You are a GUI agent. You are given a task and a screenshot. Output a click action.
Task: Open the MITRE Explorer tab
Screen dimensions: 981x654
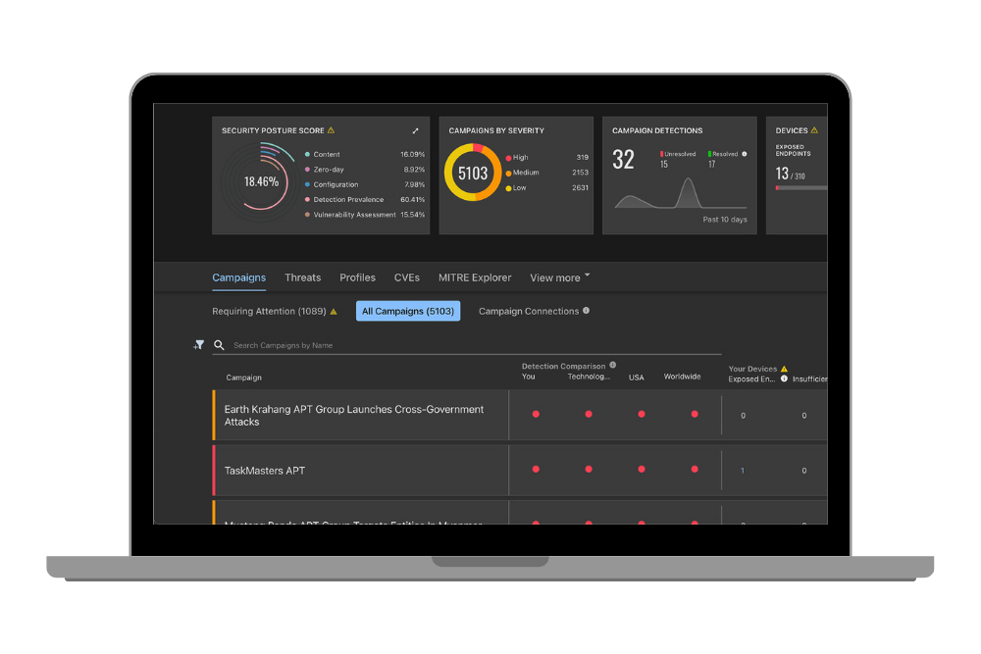tap(475, 277)
